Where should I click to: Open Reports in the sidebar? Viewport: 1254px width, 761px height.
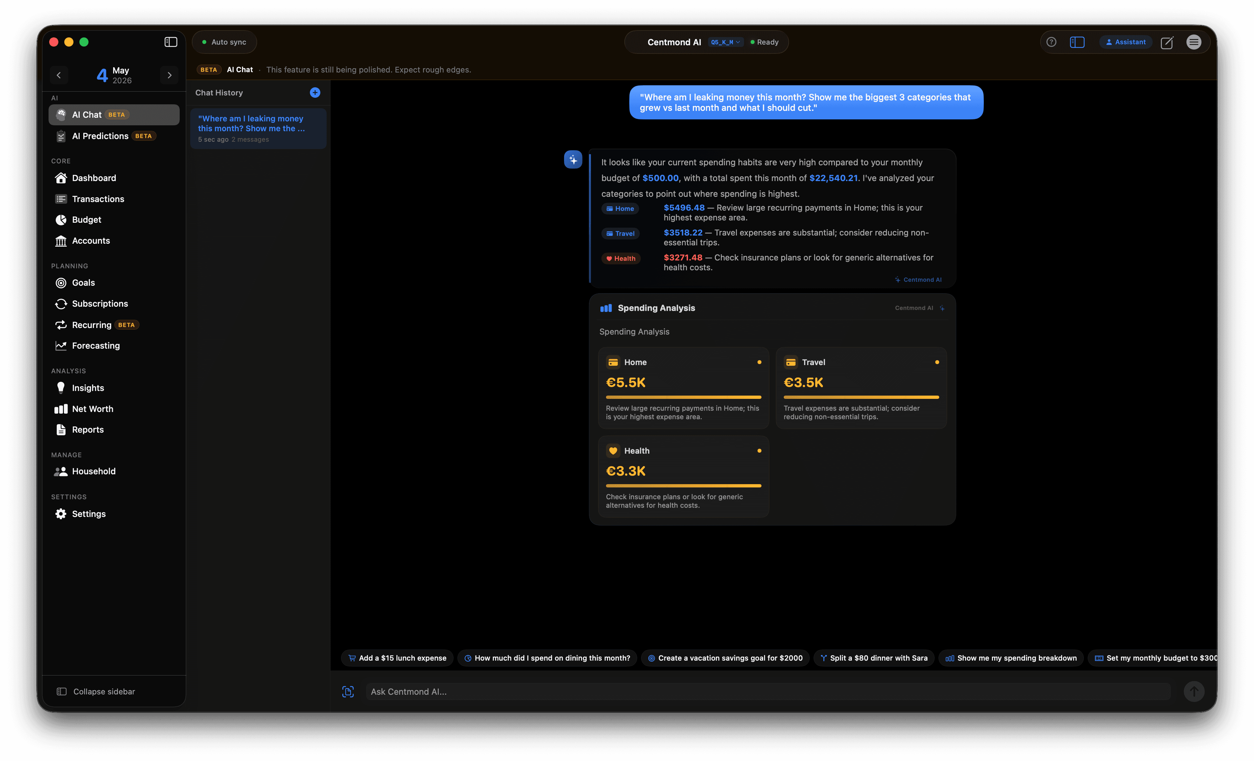click(114, 429)
